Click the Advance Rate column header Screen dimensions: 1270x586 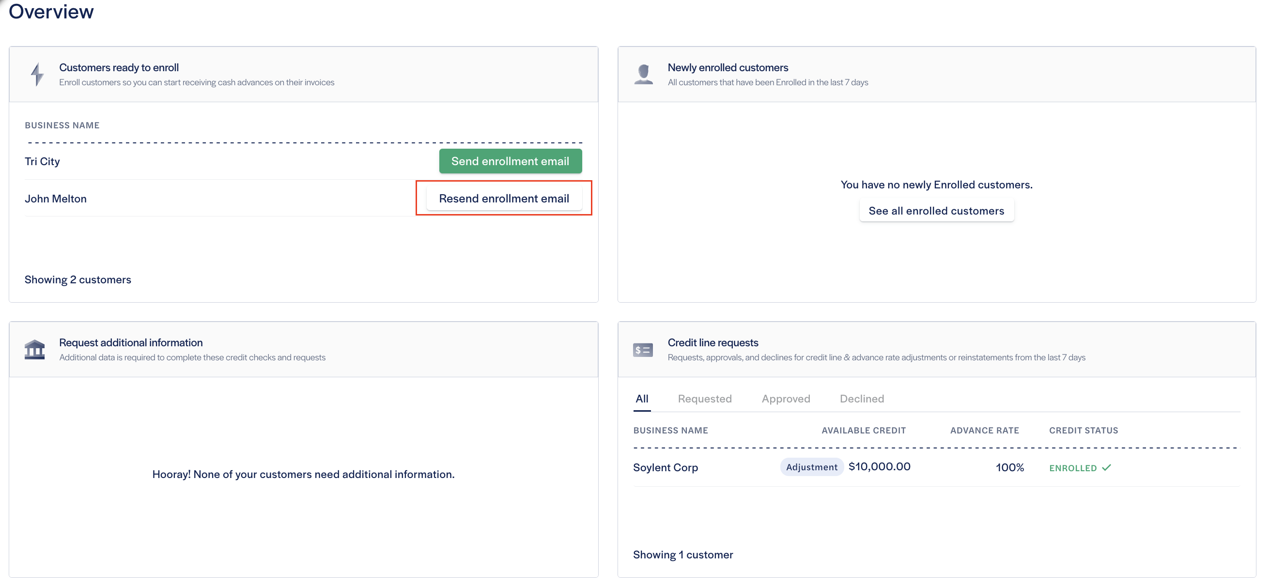pos(984,430)
